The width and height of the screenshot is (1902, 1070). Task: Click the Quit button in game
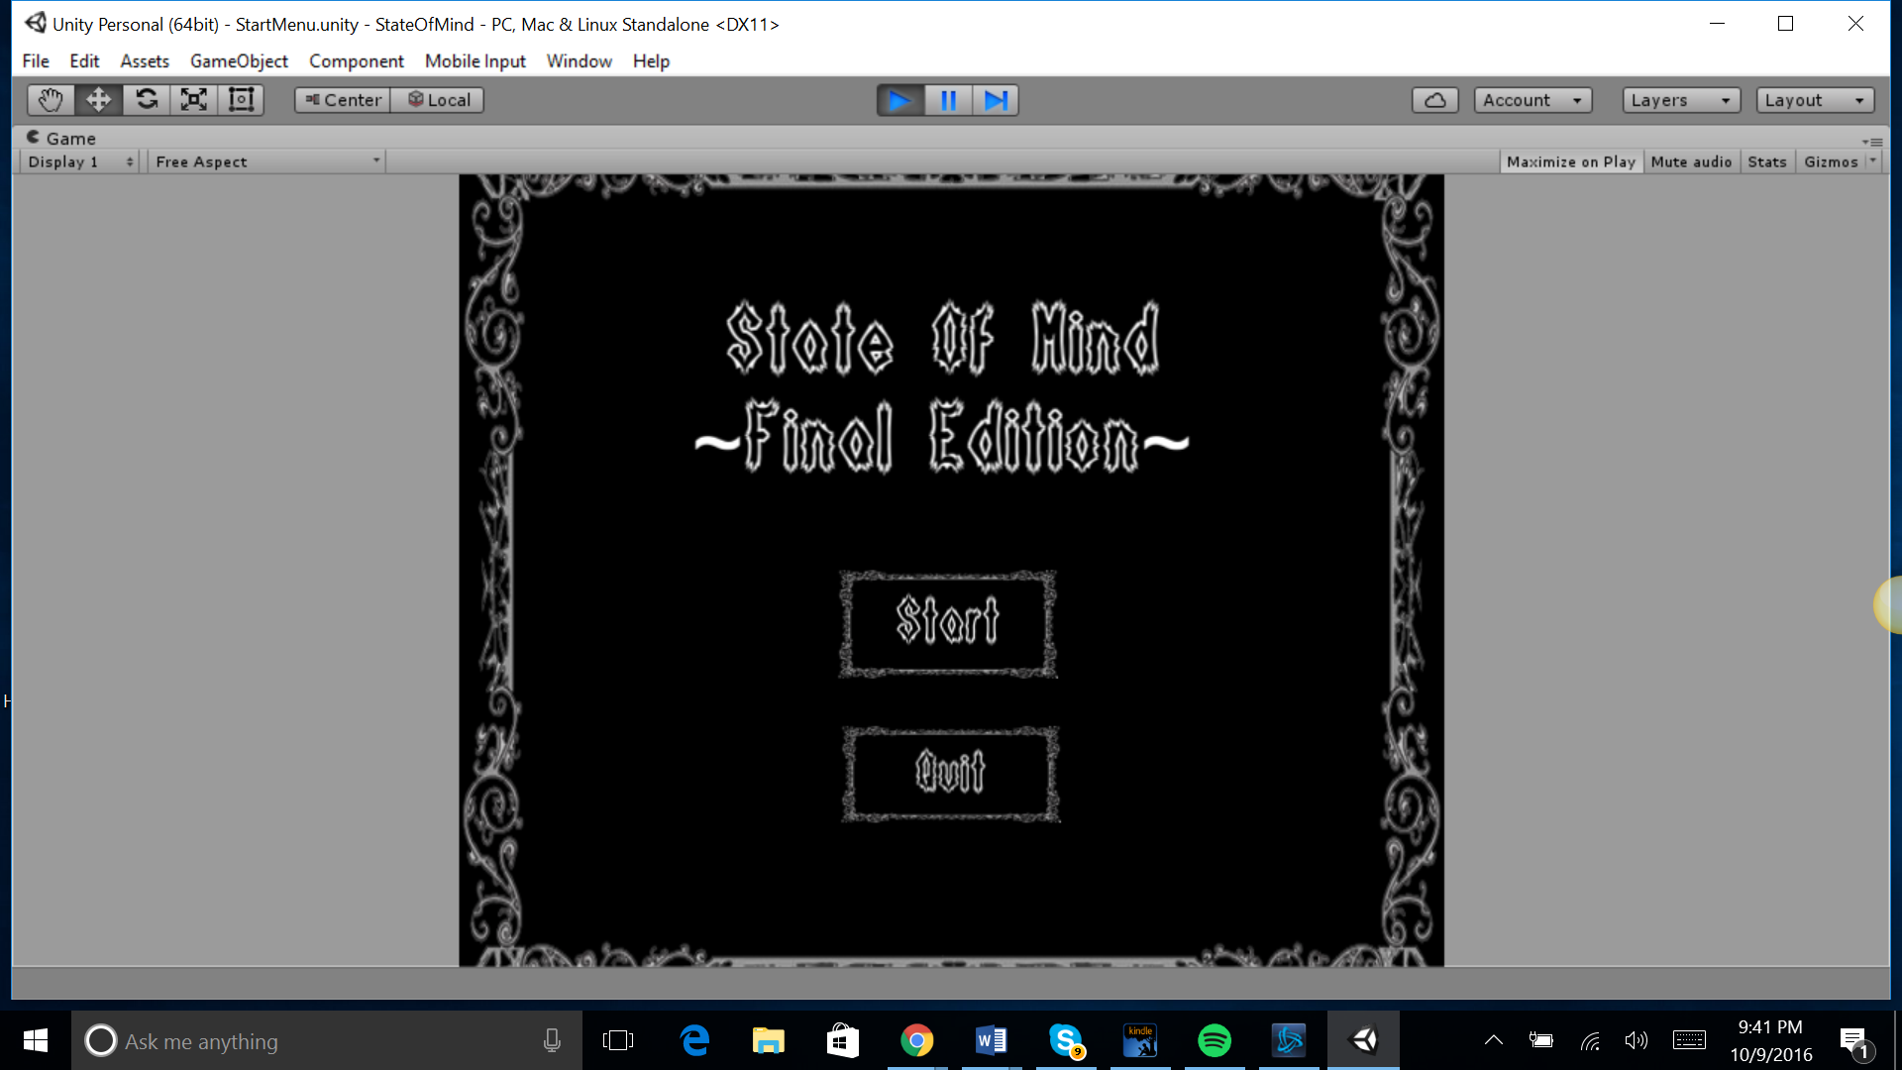pos(951,774)
